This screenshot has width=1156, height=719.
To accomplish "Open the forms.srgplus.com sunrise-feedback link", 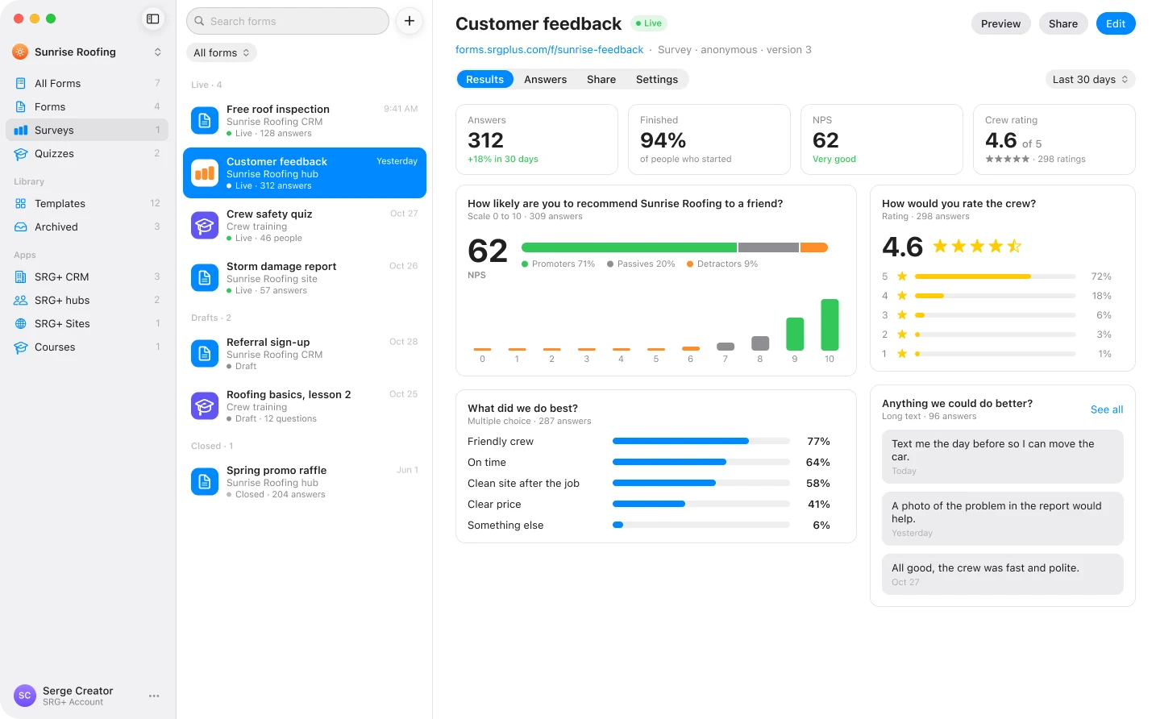I will coord(549,49).
